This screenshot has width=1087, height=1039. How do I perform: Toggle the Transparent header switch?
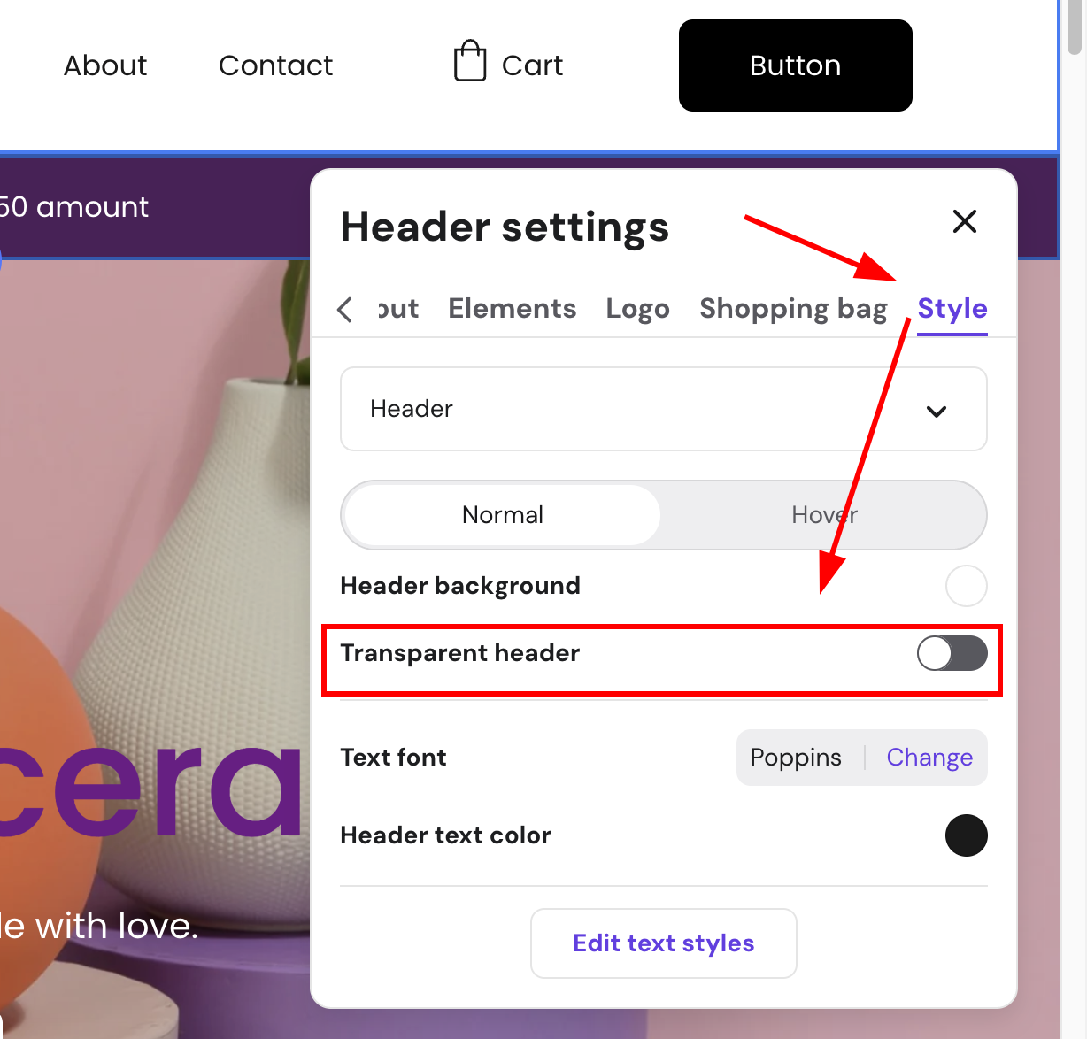(952, 654)
